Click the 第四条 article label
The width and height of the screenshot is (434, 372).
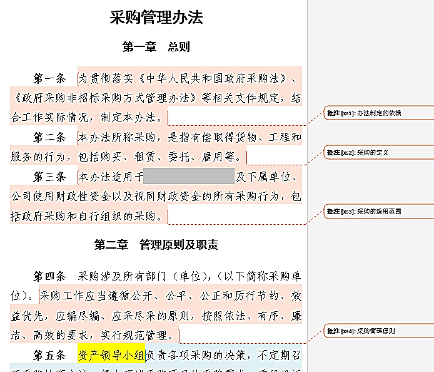49,276
